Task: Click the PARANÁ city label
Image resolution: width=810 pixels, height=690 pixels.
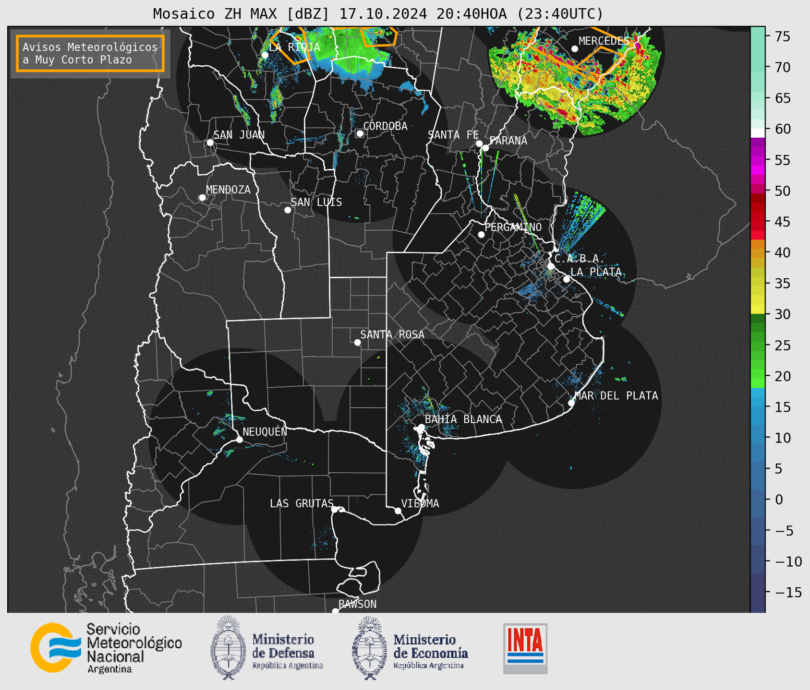Action: [508, 141]
